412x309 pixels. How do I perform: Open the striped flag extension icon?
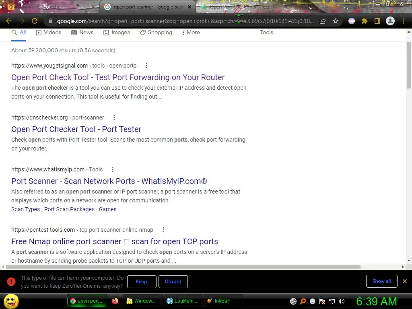352,21
